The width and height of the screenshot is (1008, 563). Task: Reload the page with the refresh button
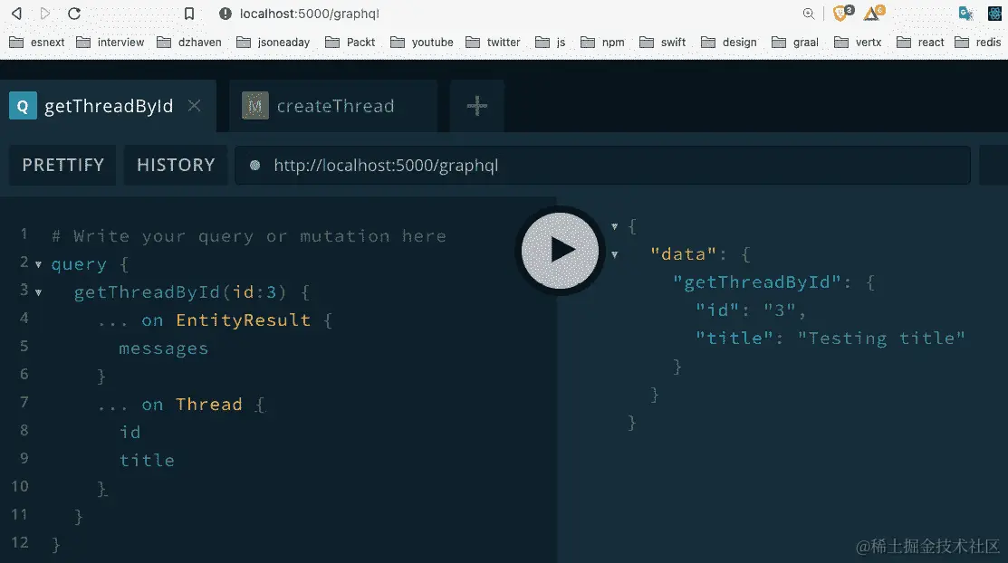click(75, 14)
